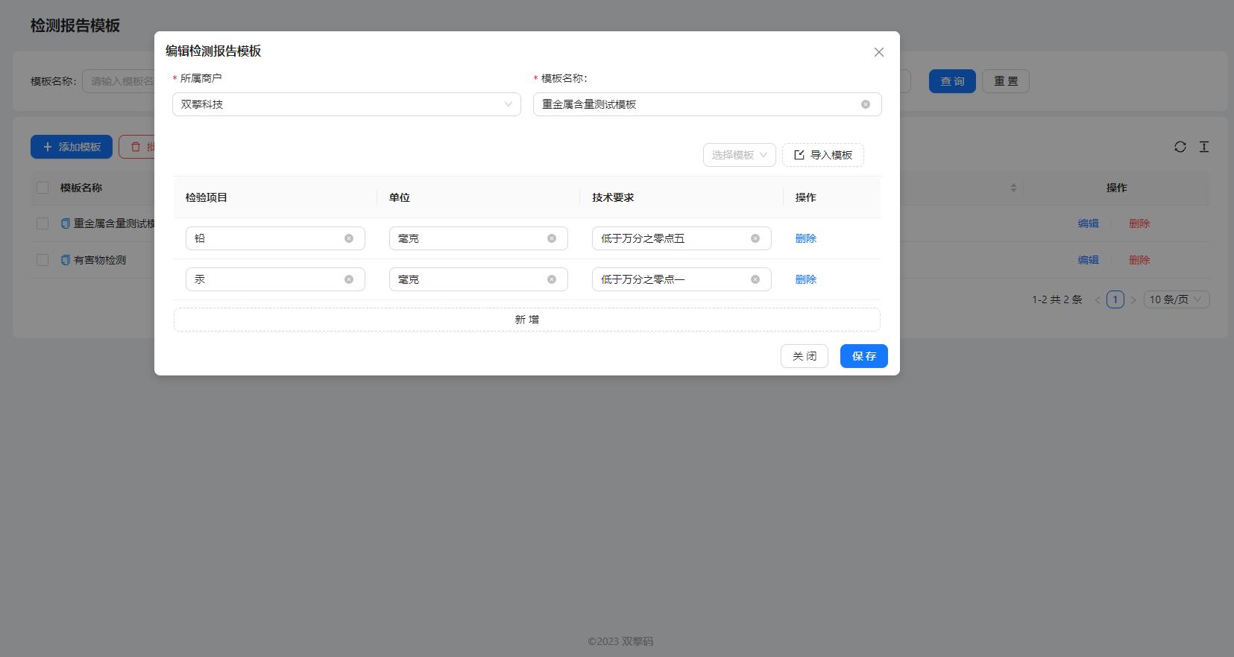Click the 添加模板 button
The image size is (1234, 657).
point(72,147)
